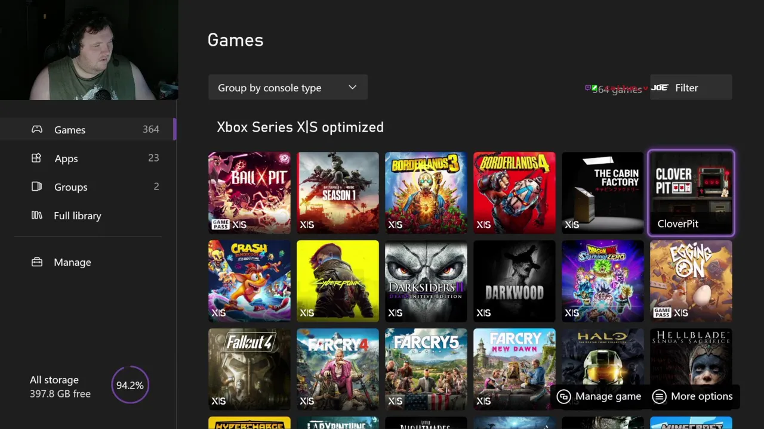Open Manage in sidebar
The width and height of the screenshot is (764, 429).
pyautogui.click(x=88, y=262)
